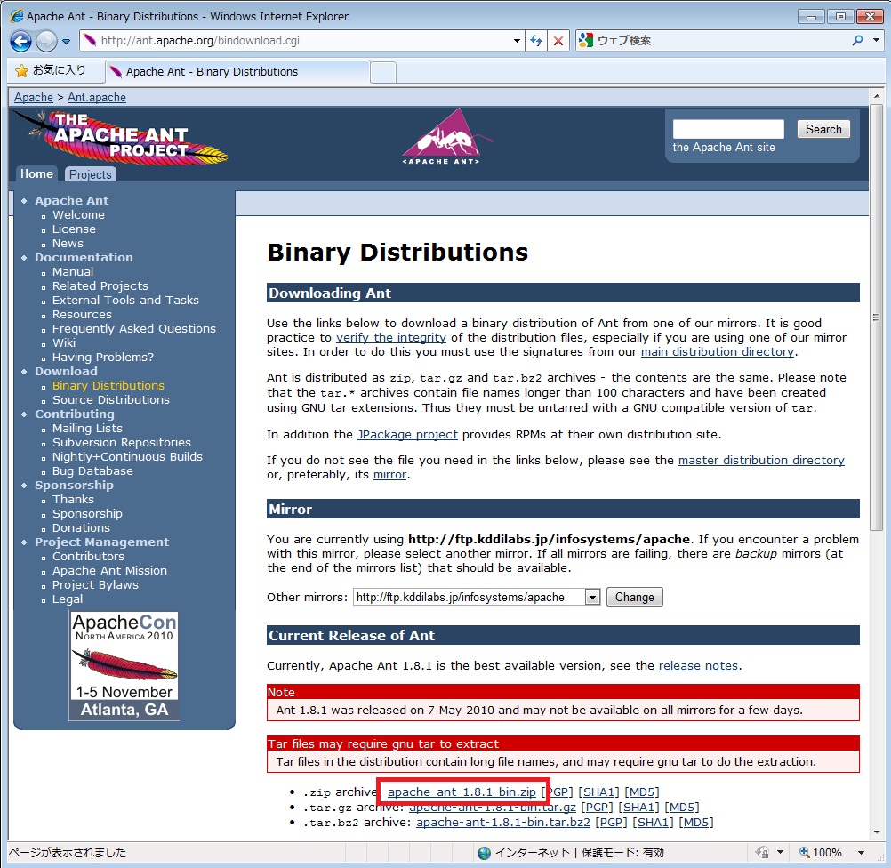
Task: Click the Search button
Action: point(823,129)
